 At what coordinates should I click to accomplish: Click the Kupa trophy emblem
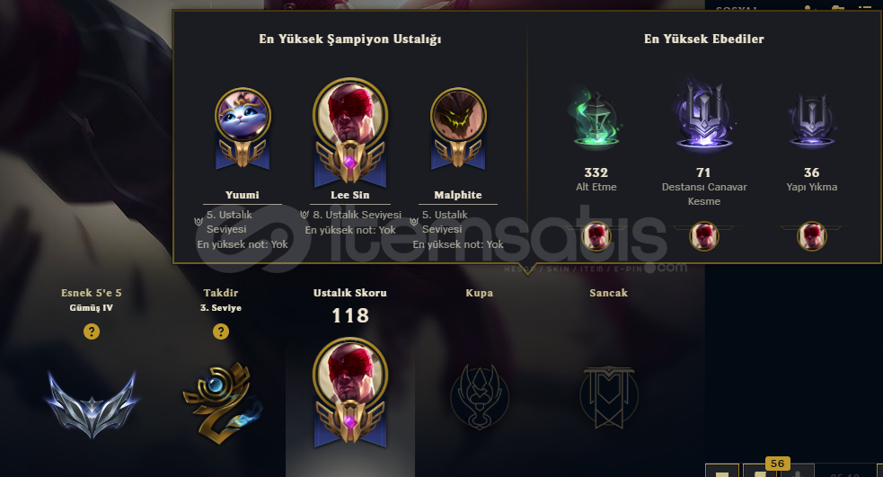pyautogui.click(x=480, y=398)
